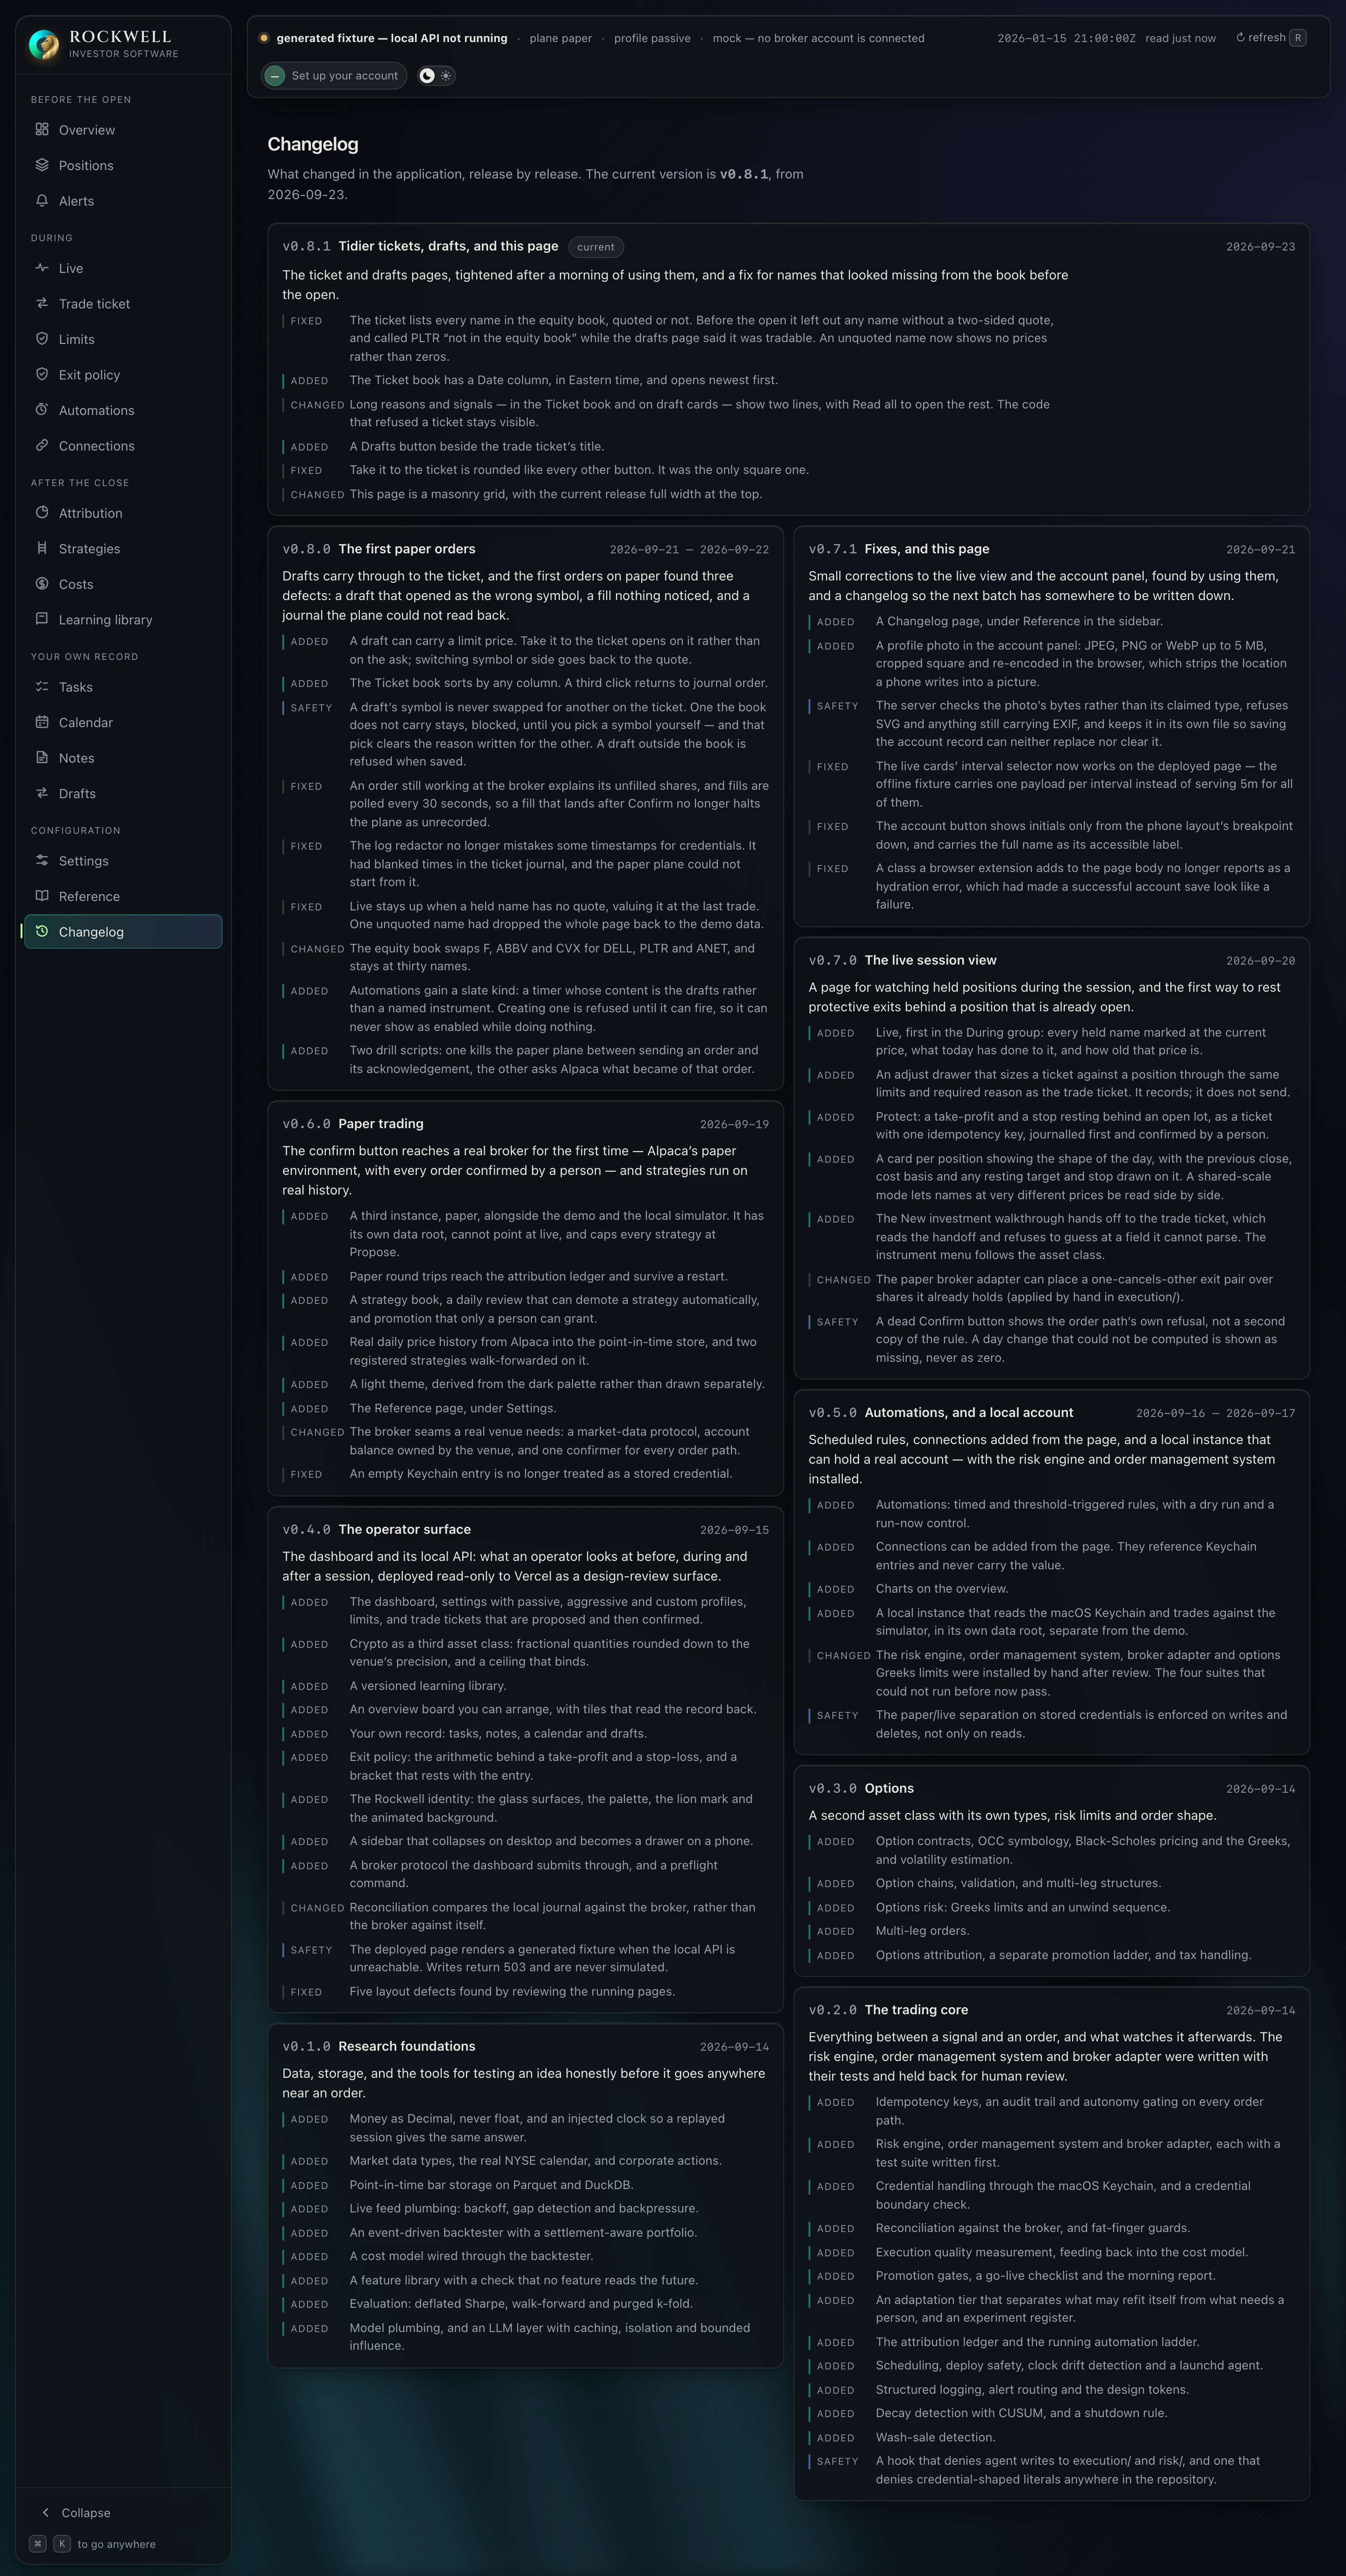Screen dimensions: 1346x2576
Task: Select the active Changelog item in sidebar
Action: pos(123,932)
